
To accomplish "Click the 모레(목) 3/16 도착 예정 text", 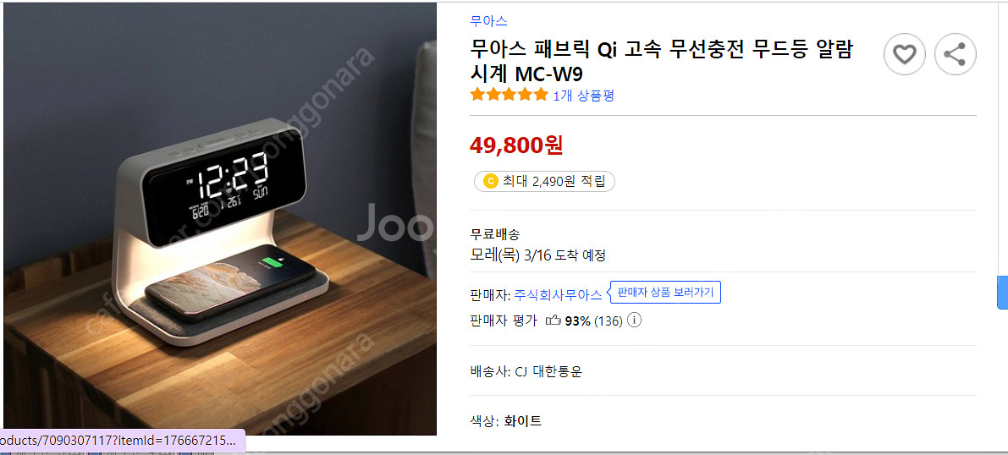I will (x=538, y=255).
